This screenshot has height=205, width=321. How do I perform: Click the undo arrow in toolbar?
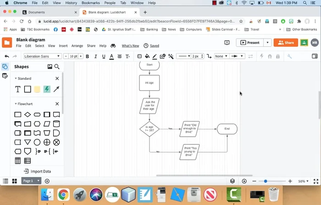tap(6, 56)
